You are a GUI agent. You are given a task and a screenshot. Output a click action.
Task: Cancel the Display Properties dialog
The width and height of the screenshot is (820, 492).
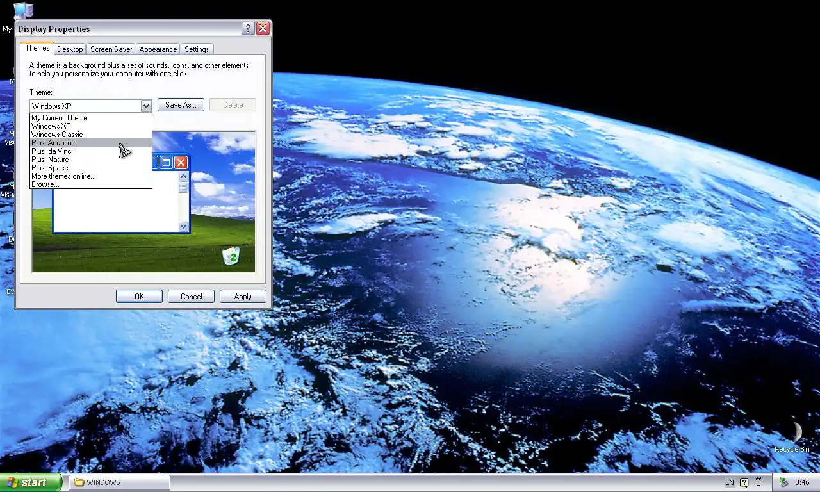pos(191,297)
